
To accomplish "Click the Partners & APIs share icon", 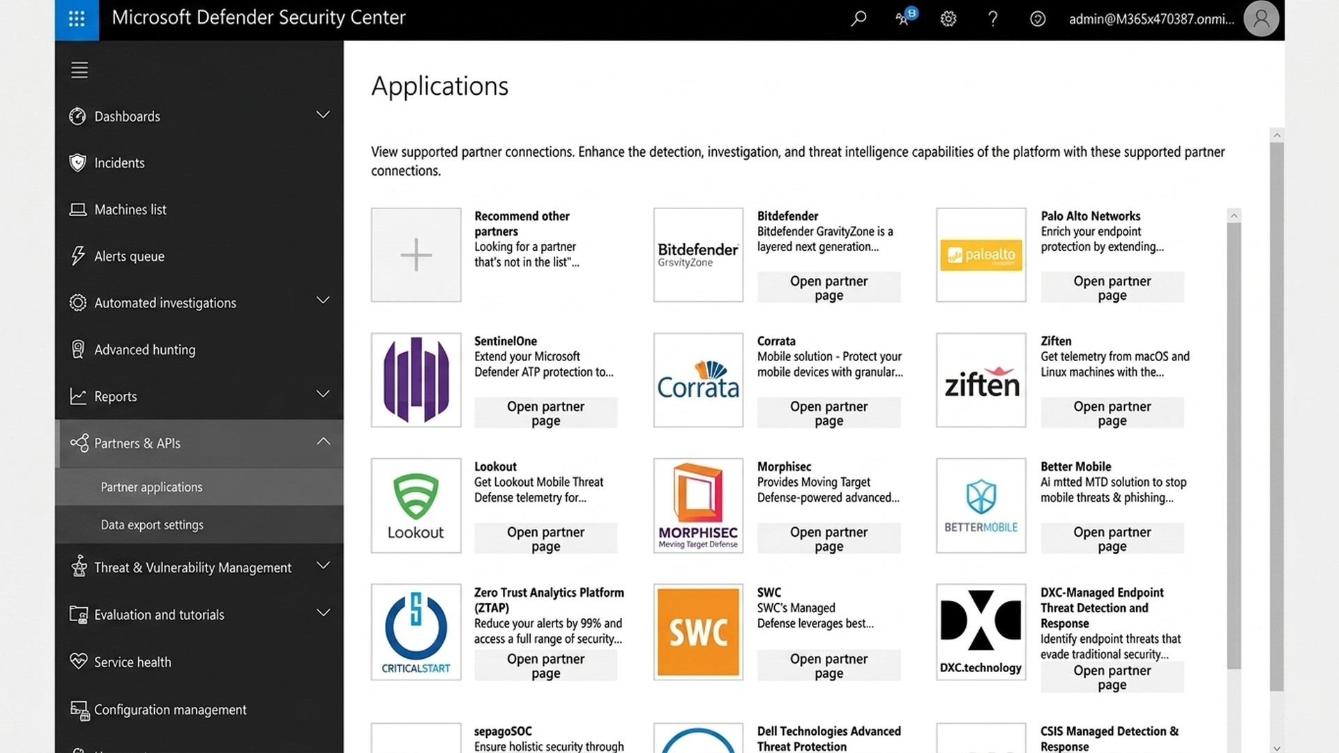I will (79, 443).
